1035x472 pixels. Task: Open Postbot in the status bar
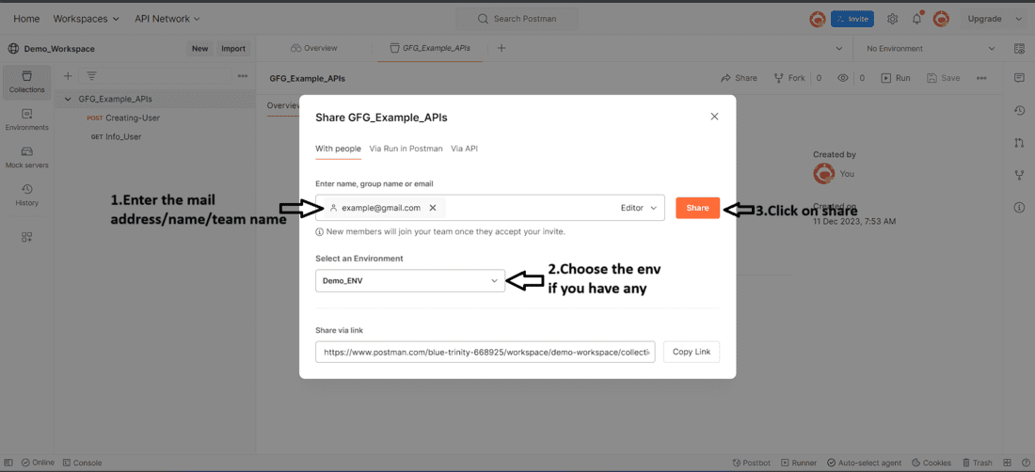coord(753,463)
